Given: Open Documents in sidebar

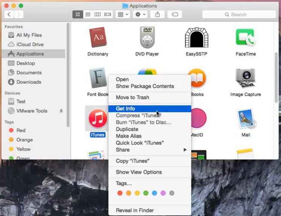Looking at the screenshot, I should [33, 72].
